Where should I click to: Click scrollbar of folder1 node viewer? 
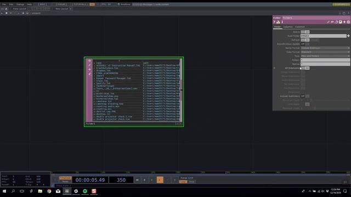pos(181,90)
